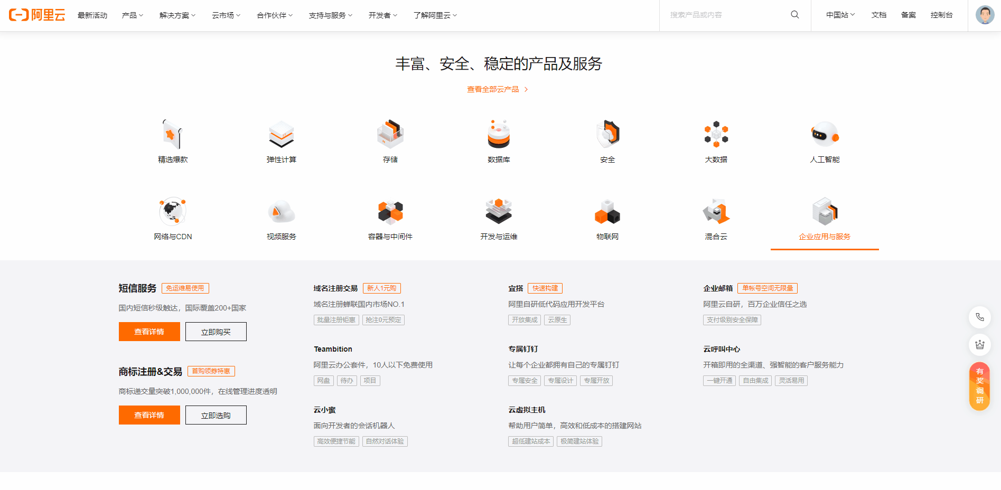Switch to the 企业应用与服务 tab
This screenshot has width=1001, height=490.
[824, 237]
